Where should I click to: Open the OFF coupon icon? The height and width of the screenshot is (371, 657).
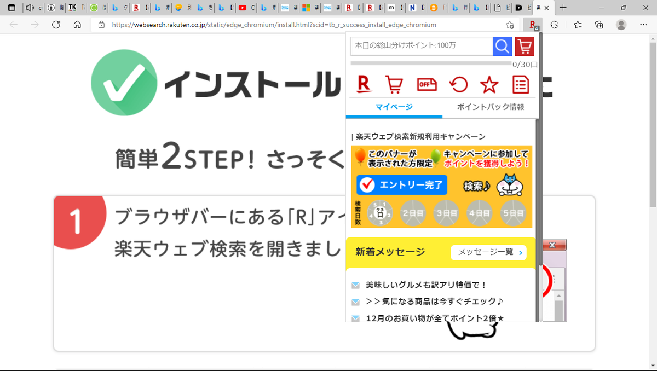(427, 84)
